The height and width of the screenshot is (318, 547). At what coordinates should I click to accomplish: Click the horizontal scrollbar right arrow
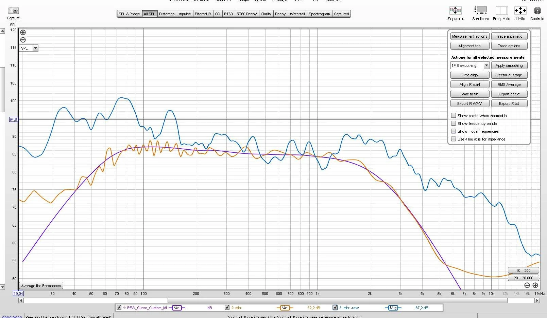[537, 300]
